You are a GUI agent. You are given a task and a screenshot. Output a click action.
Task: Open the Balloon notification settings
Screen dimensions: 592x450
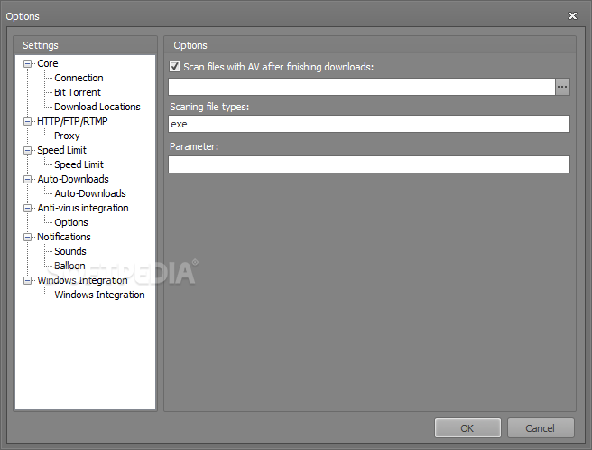pyautogui.click(x=69, y=266)
